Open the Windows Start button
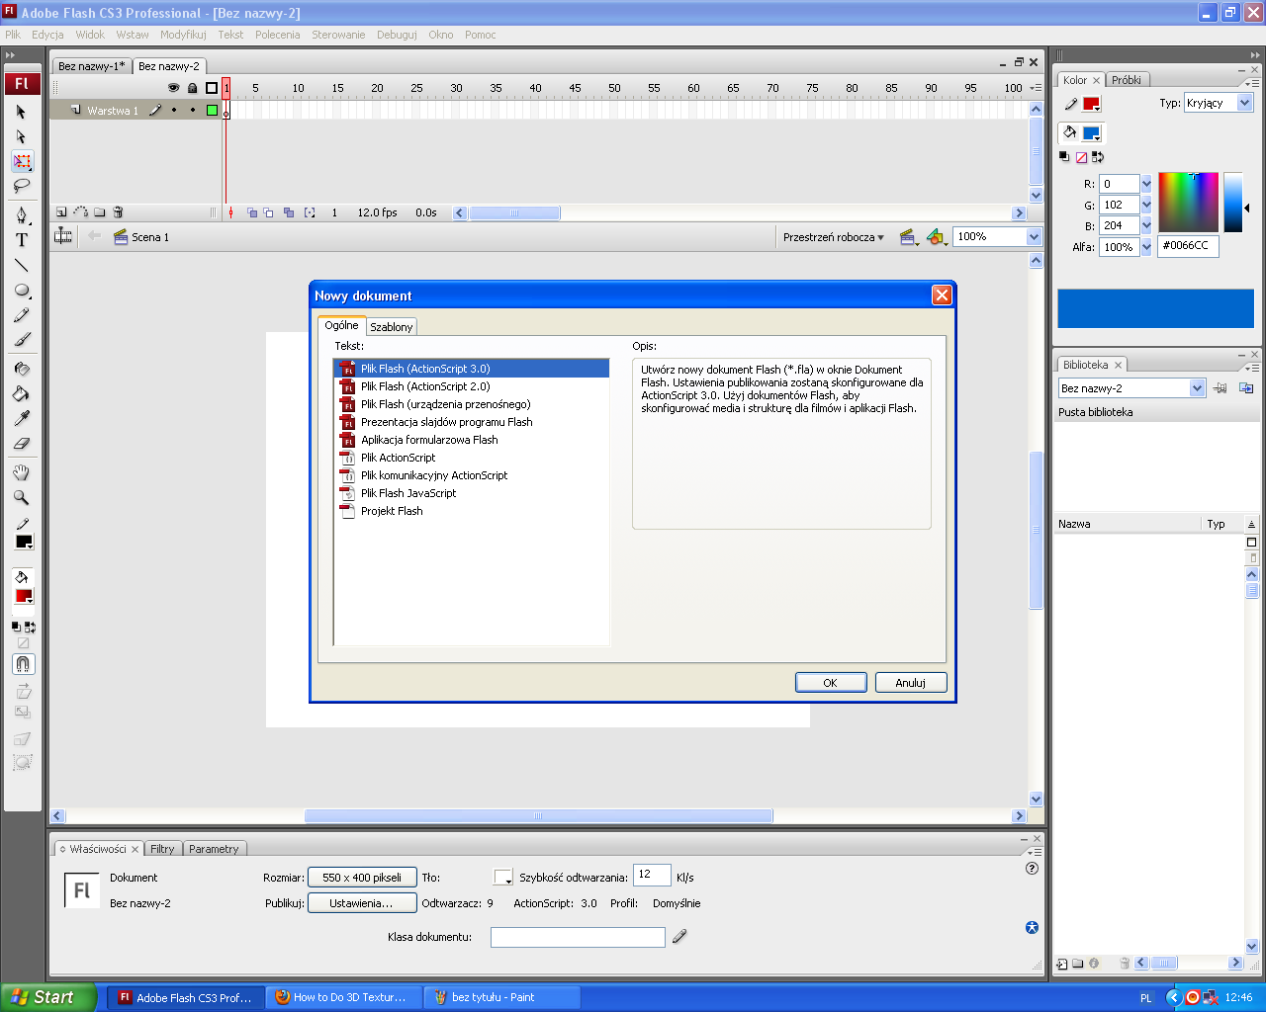1266x1012 pixels. pyautogui.click(x=47, y=998)
